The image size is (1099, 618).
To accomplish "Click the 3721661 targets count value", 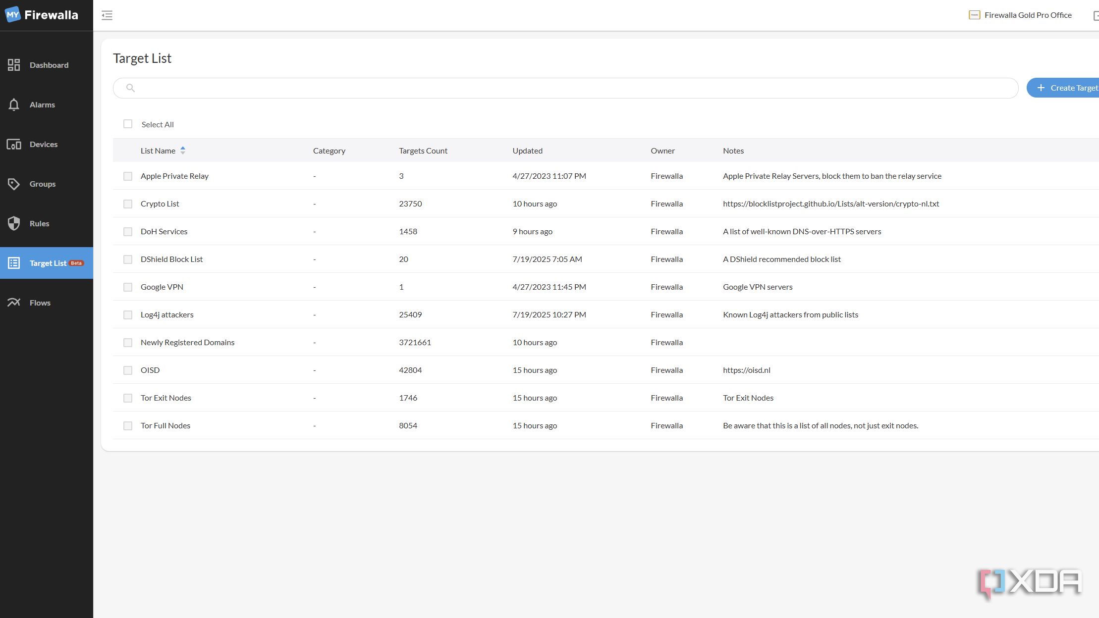I will tap(415, 342).
